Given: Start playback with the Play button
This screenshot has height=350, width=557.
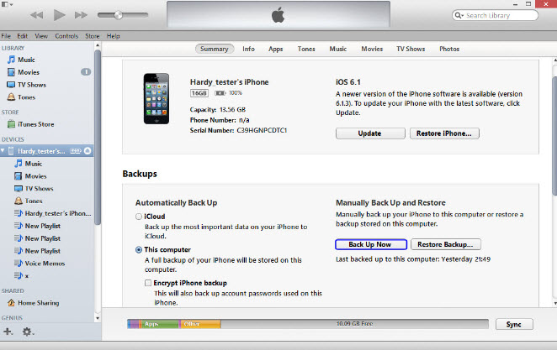Looking at the screenshot, I should (x=59, y=15).
